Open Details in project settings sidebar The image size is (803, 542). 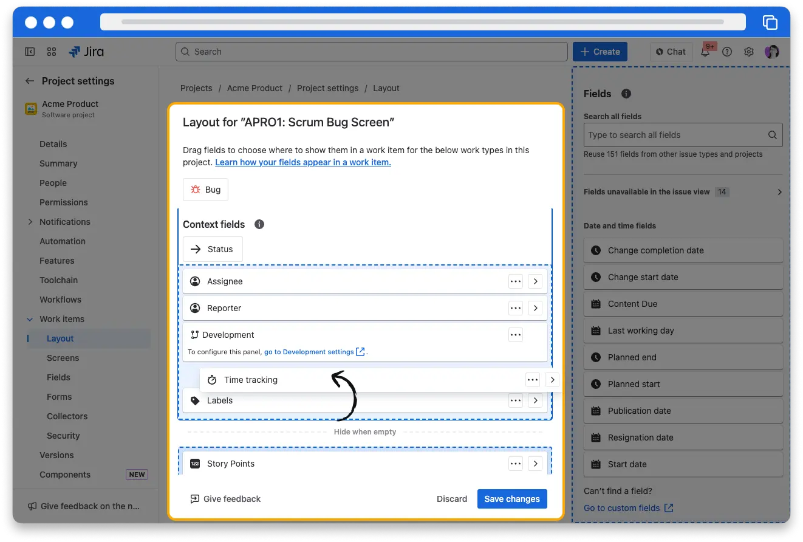click(x=53, y=144)
